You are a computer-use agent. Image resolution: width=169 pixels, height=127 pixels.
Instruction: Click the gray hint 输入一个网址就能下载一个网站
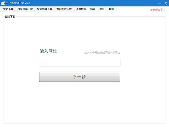(102, 53)
